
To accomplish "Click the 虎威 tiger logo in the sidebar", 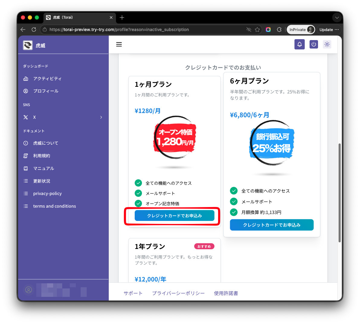I will click(27, 45).
